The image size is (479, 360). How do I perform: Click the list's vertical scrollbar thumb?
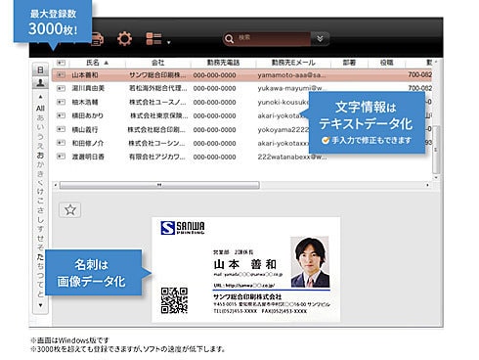(x=436, y=150)
